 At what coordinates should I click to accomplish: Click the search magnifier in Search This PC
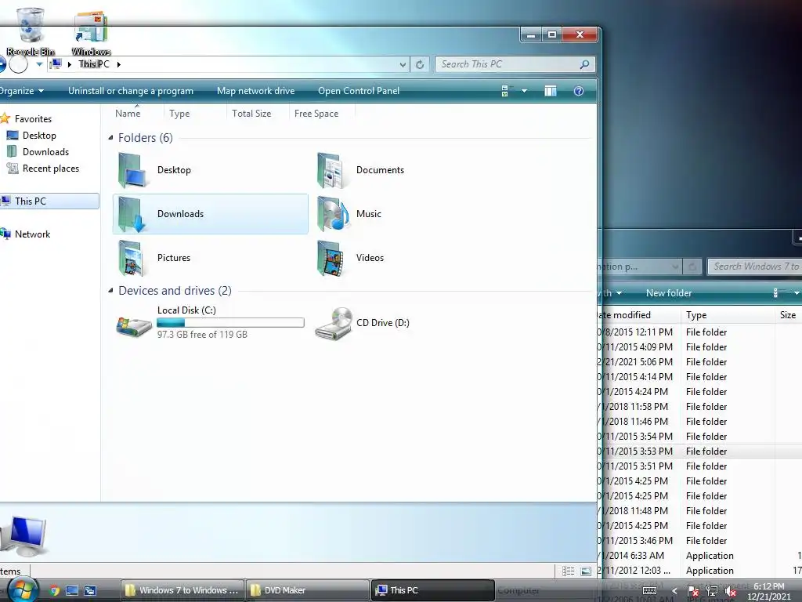click(x=584, y=64)
